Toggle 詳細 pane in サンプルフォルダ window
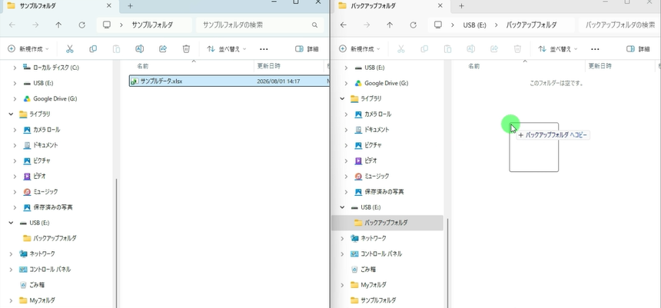The image size is (661, 308). 307,49
